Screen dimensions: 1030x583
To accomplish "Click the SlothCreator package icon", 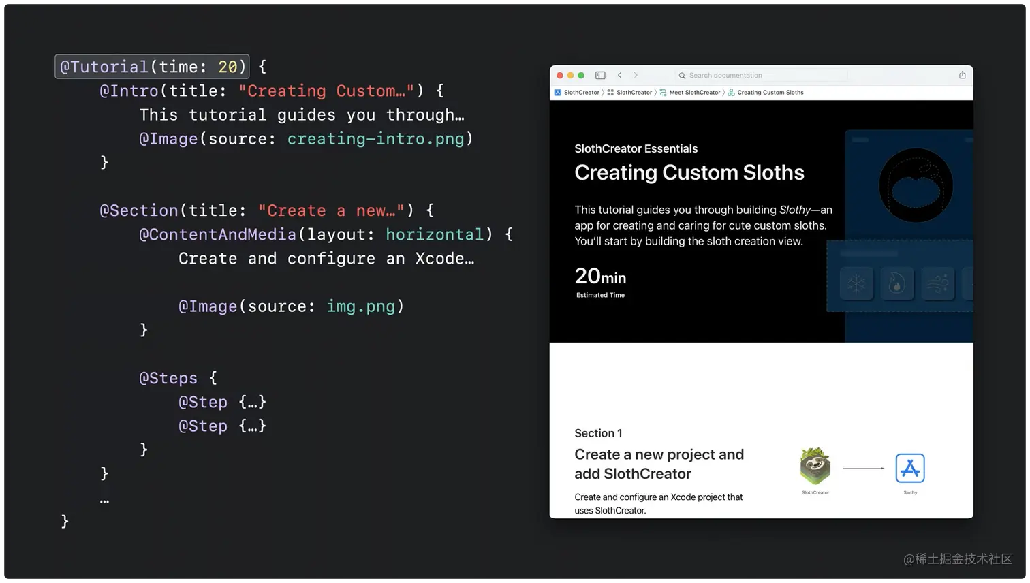I will coord(815,467).
